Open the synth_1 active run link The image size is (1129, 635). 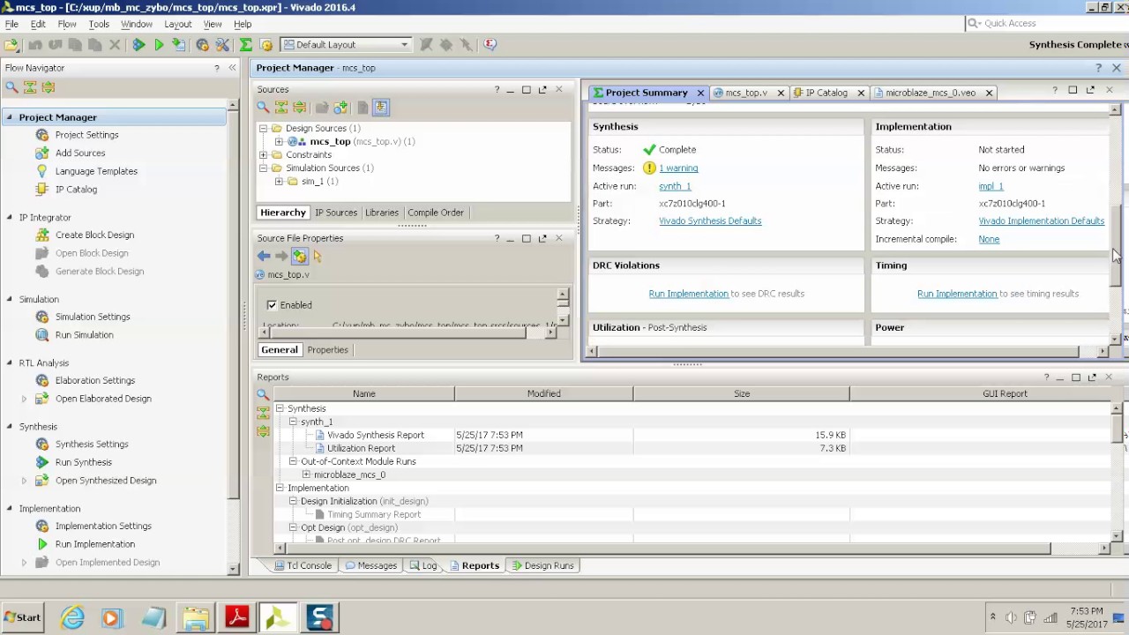[x=675, y=186]
